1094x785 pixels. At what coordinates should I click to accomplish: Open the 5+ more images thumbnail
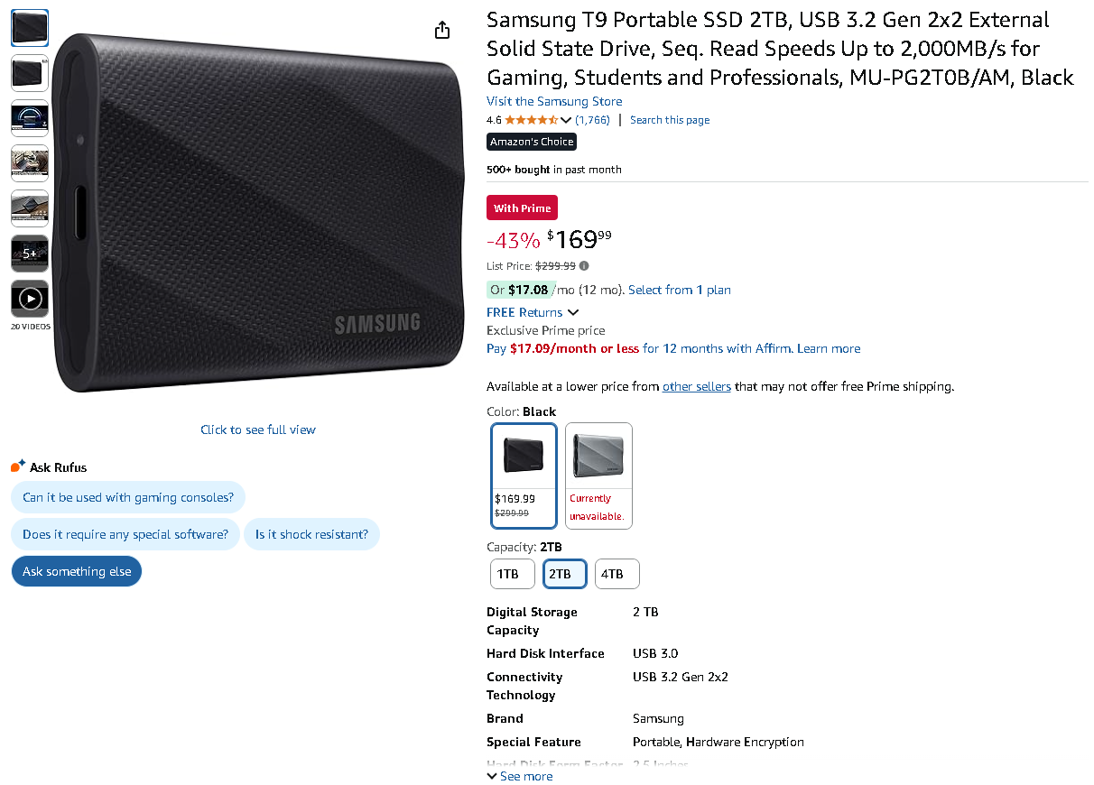coord(30,254)
